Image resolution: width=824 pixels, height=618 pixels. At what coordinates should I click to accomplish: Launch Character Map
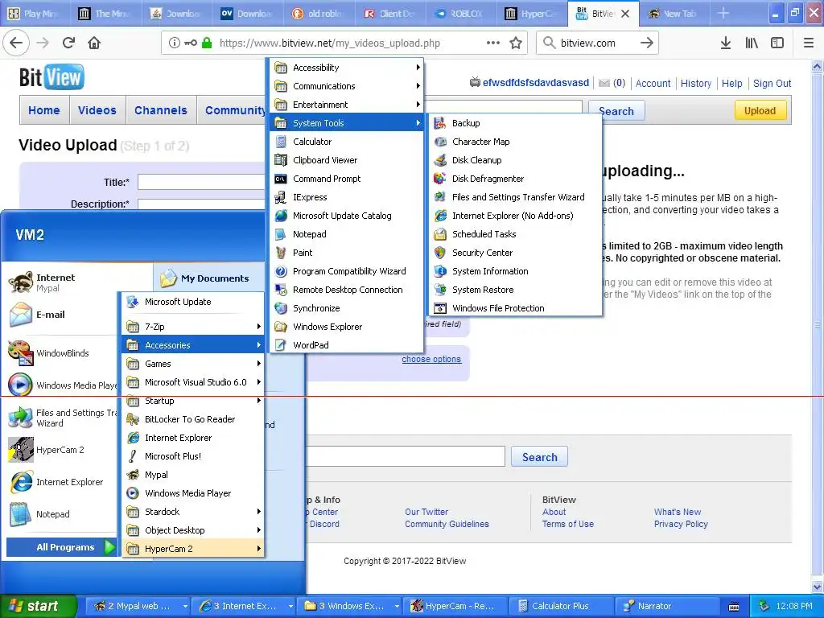point(515,142)
